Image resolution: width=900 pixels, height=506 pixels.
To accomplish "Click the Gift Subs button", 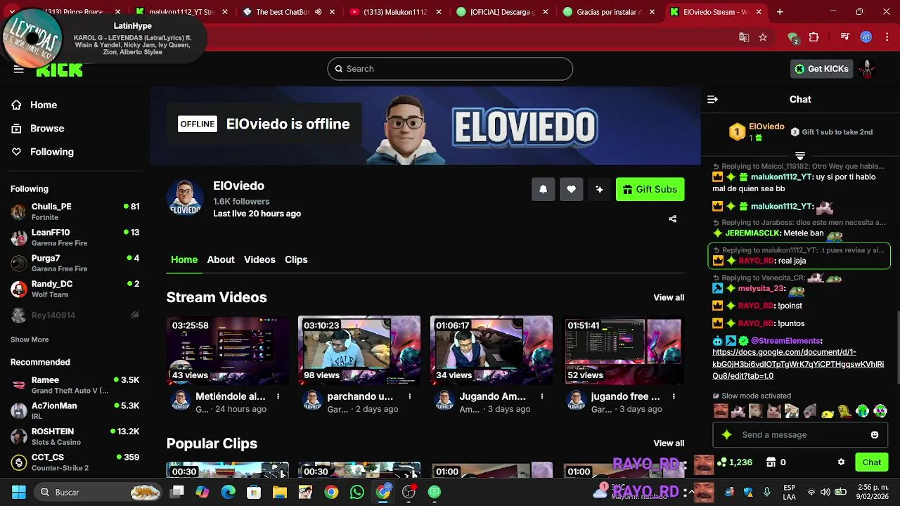I will 650,189.
